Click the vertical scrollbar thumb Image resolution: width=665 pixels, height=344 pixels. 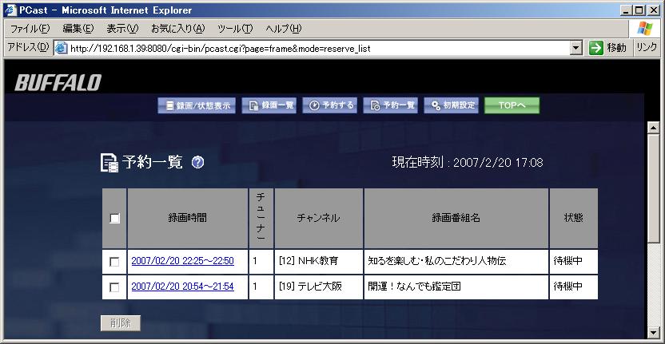(653, 188)
